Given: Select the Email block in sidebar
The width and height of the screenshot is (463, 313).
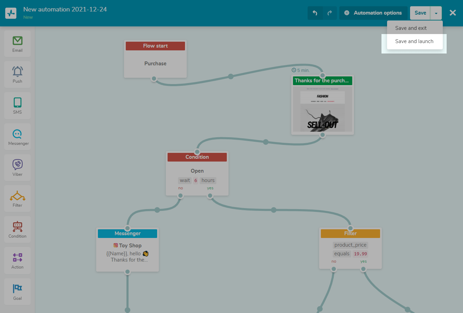Looking at the screenshot, I should 17,44.
